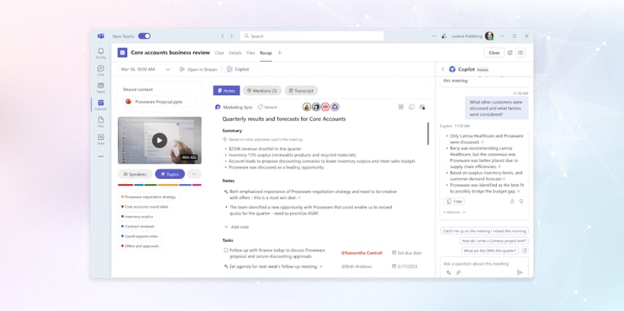The width and height of the screenshot is (624, 311).
Task: Click the Lucerne Publishing profile avatar
Action: tap(489, 36)
